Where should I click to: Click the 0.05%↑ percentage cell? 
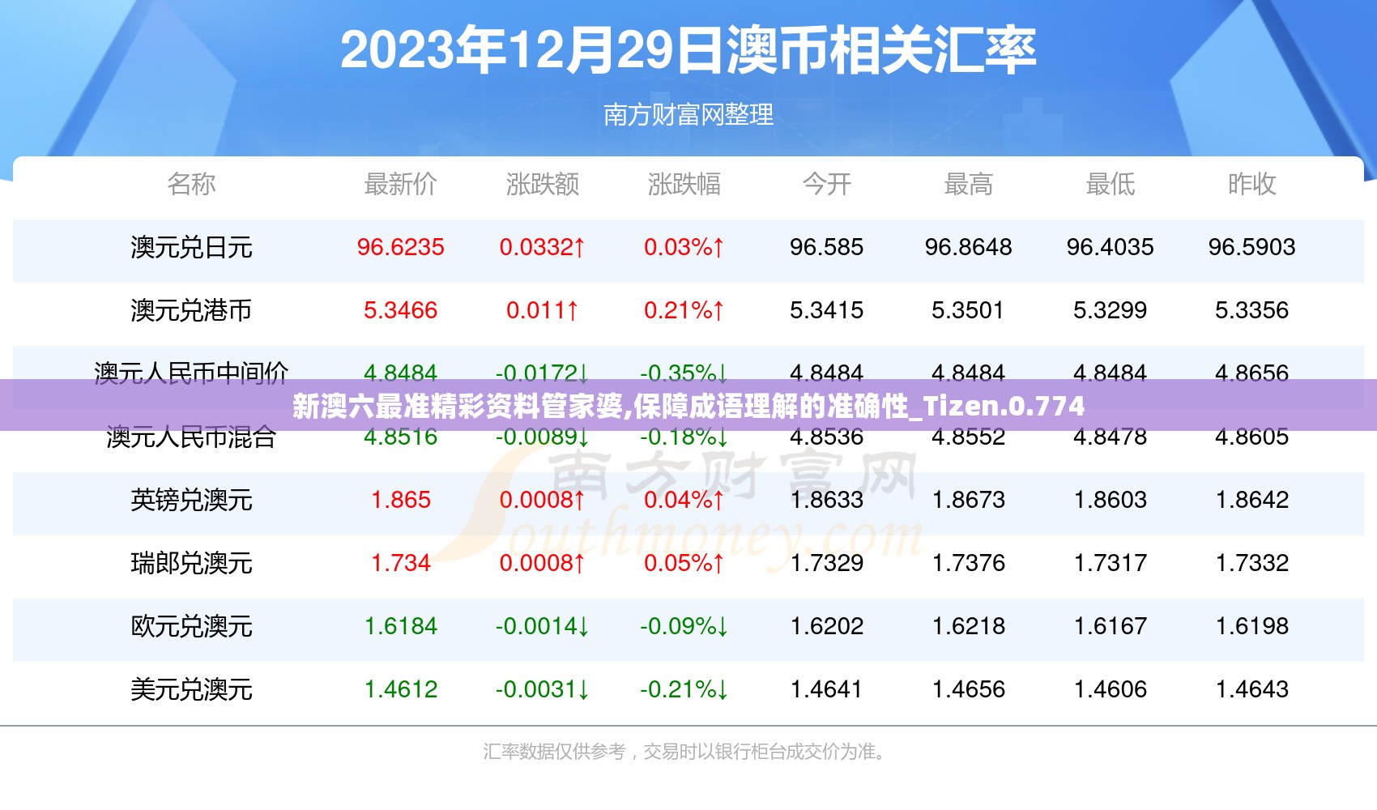684,563
